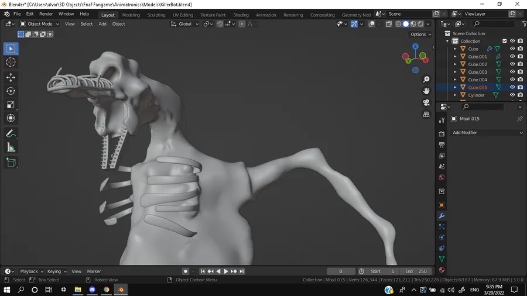This screenshot has width=527, height=296.
Task: Open the Object properties tab
Action: (442, 205)
